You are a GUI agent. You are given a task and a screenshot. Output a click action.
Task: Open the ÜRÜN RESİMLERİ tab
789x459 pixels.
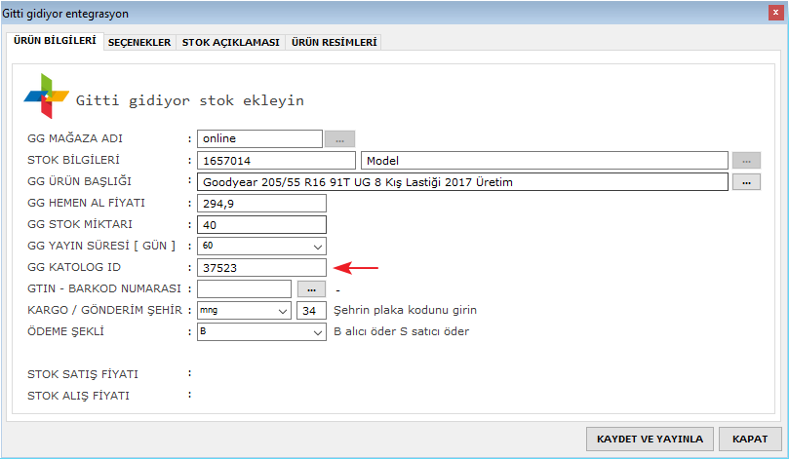tap(334, 43)
